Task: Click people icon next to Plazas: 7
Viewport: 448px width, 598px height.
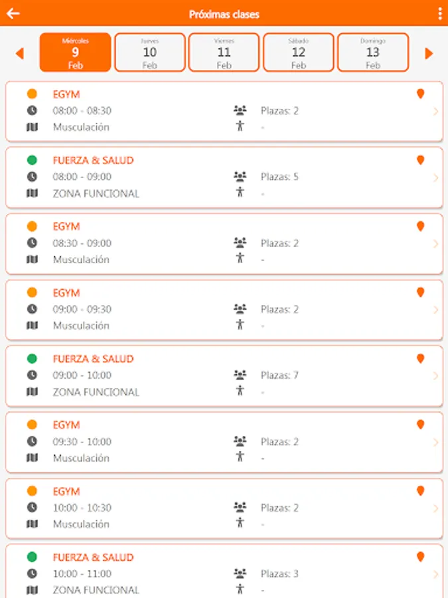Action: (x=240, y=375)
